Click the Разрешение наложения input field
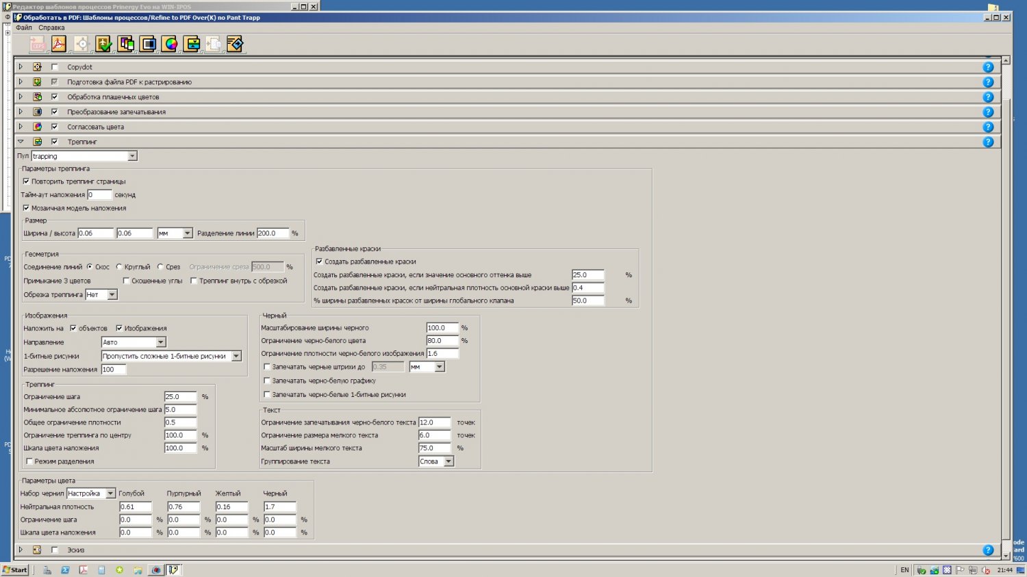Screen dimensions: 1027x577 point(114,370)
